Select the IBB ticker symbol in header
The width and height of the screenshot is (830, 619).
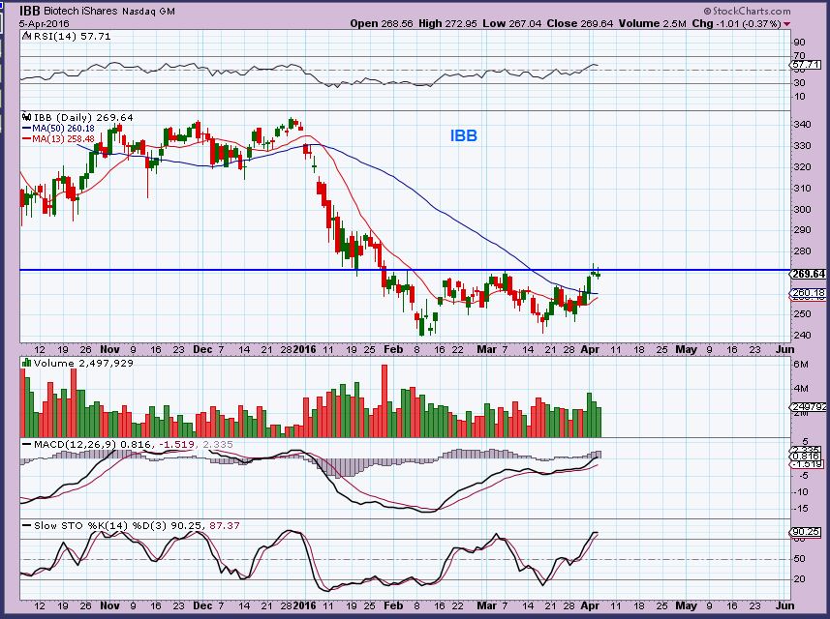click(x=30, y=11)
